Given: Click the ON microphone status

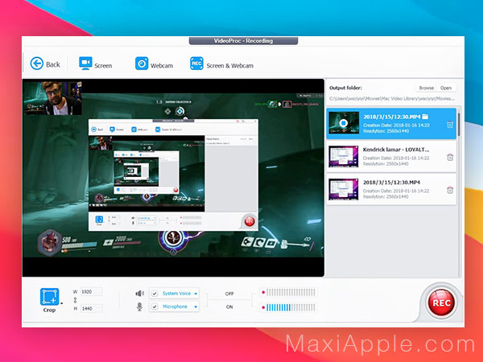Looking at the screenshot, I should point(229,307).
